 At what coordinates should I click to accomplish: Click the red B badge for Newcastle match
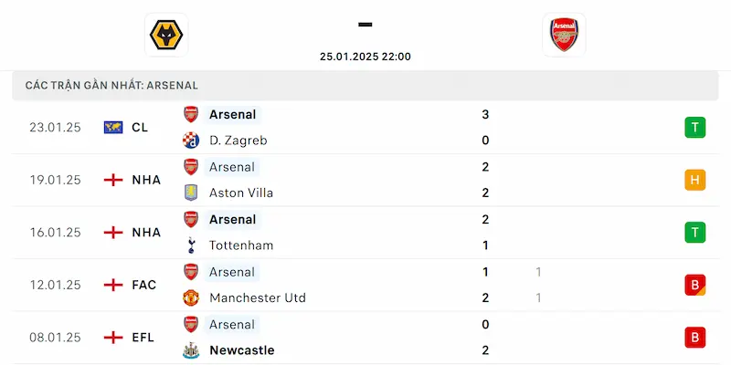click(x=694, y=338)
